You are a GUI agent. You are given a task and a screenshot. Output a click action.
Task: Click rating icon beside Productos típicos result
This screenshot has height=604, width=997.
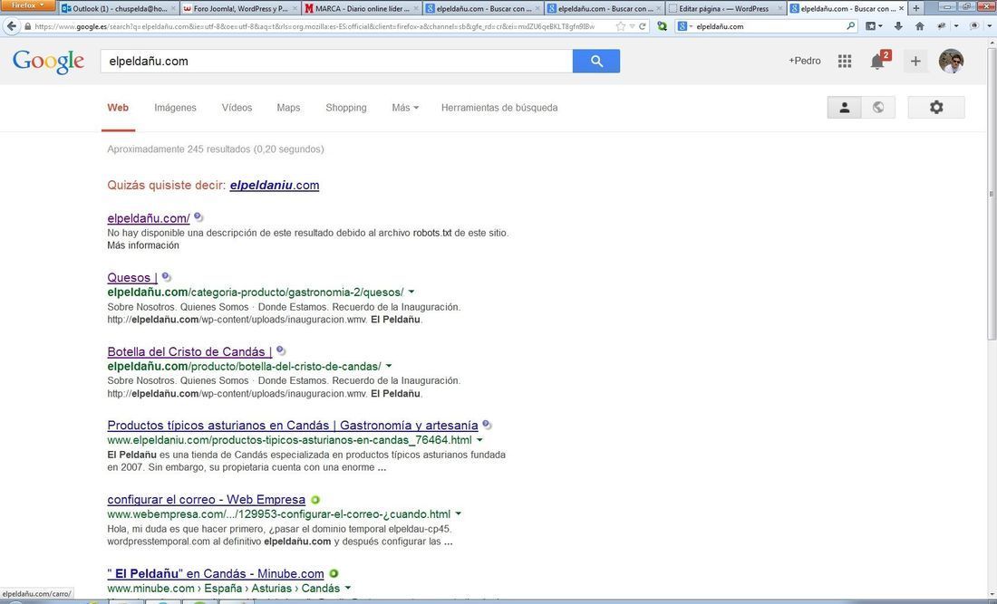pos(487,425)
